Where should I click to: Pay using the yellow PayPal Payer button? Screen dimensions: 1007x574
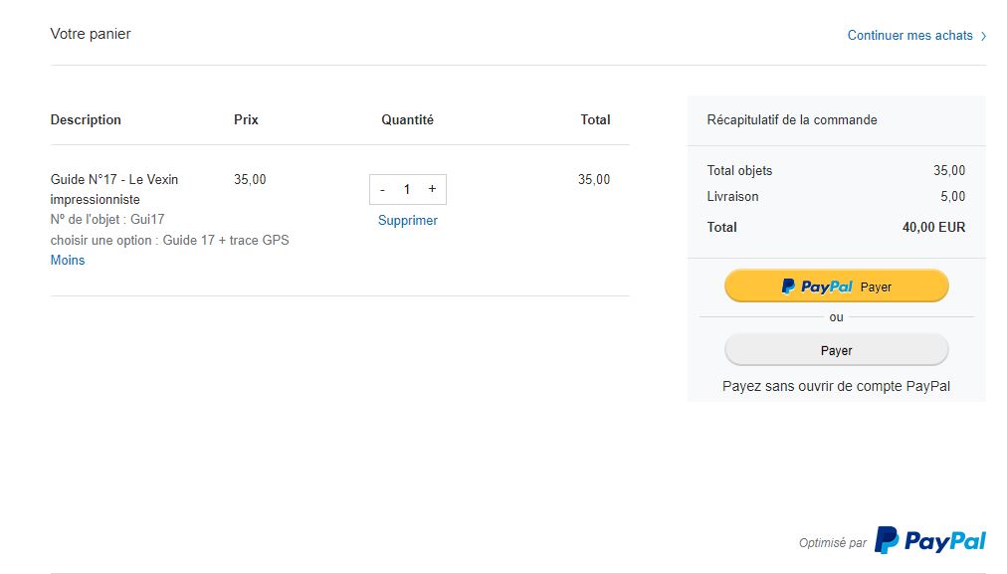(836, 286)
